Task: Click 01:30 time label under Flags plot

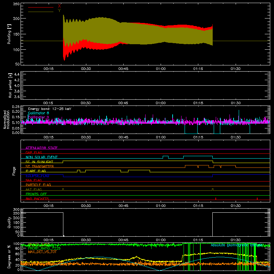Action: [236, 206]
